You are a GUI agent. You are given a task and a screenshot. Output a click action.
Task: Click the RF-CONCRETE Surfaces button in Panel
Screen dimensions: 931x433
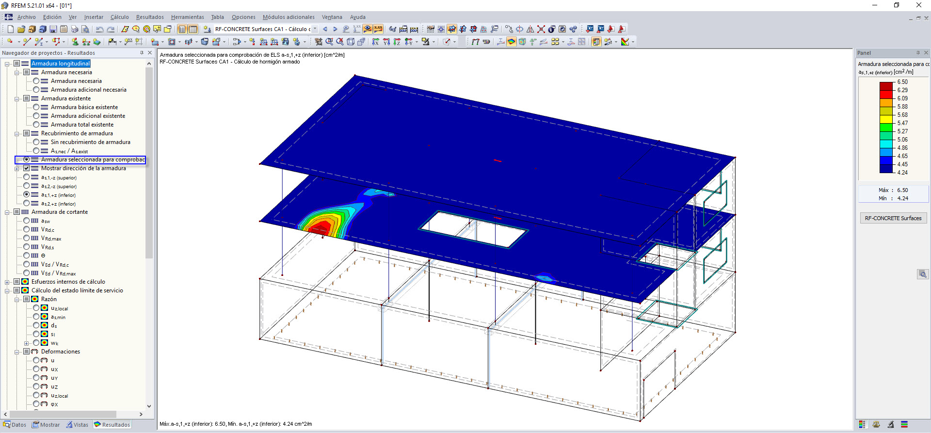(x=893, y=218)
